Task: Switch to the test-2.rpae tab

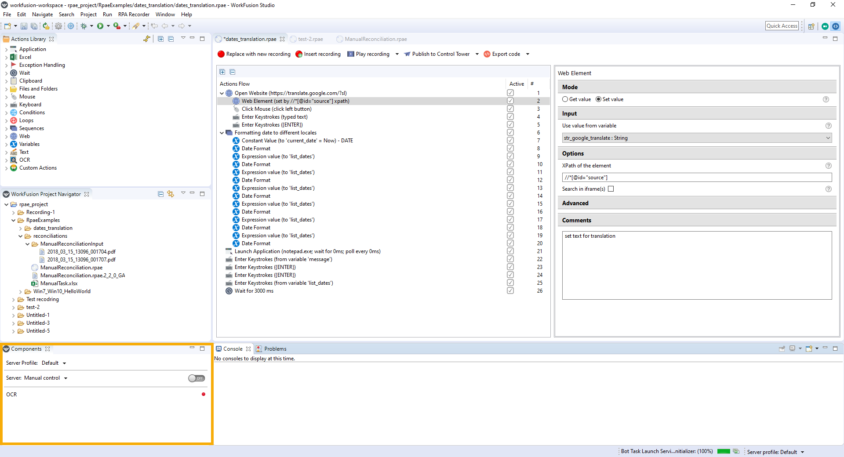Action: 310,39
